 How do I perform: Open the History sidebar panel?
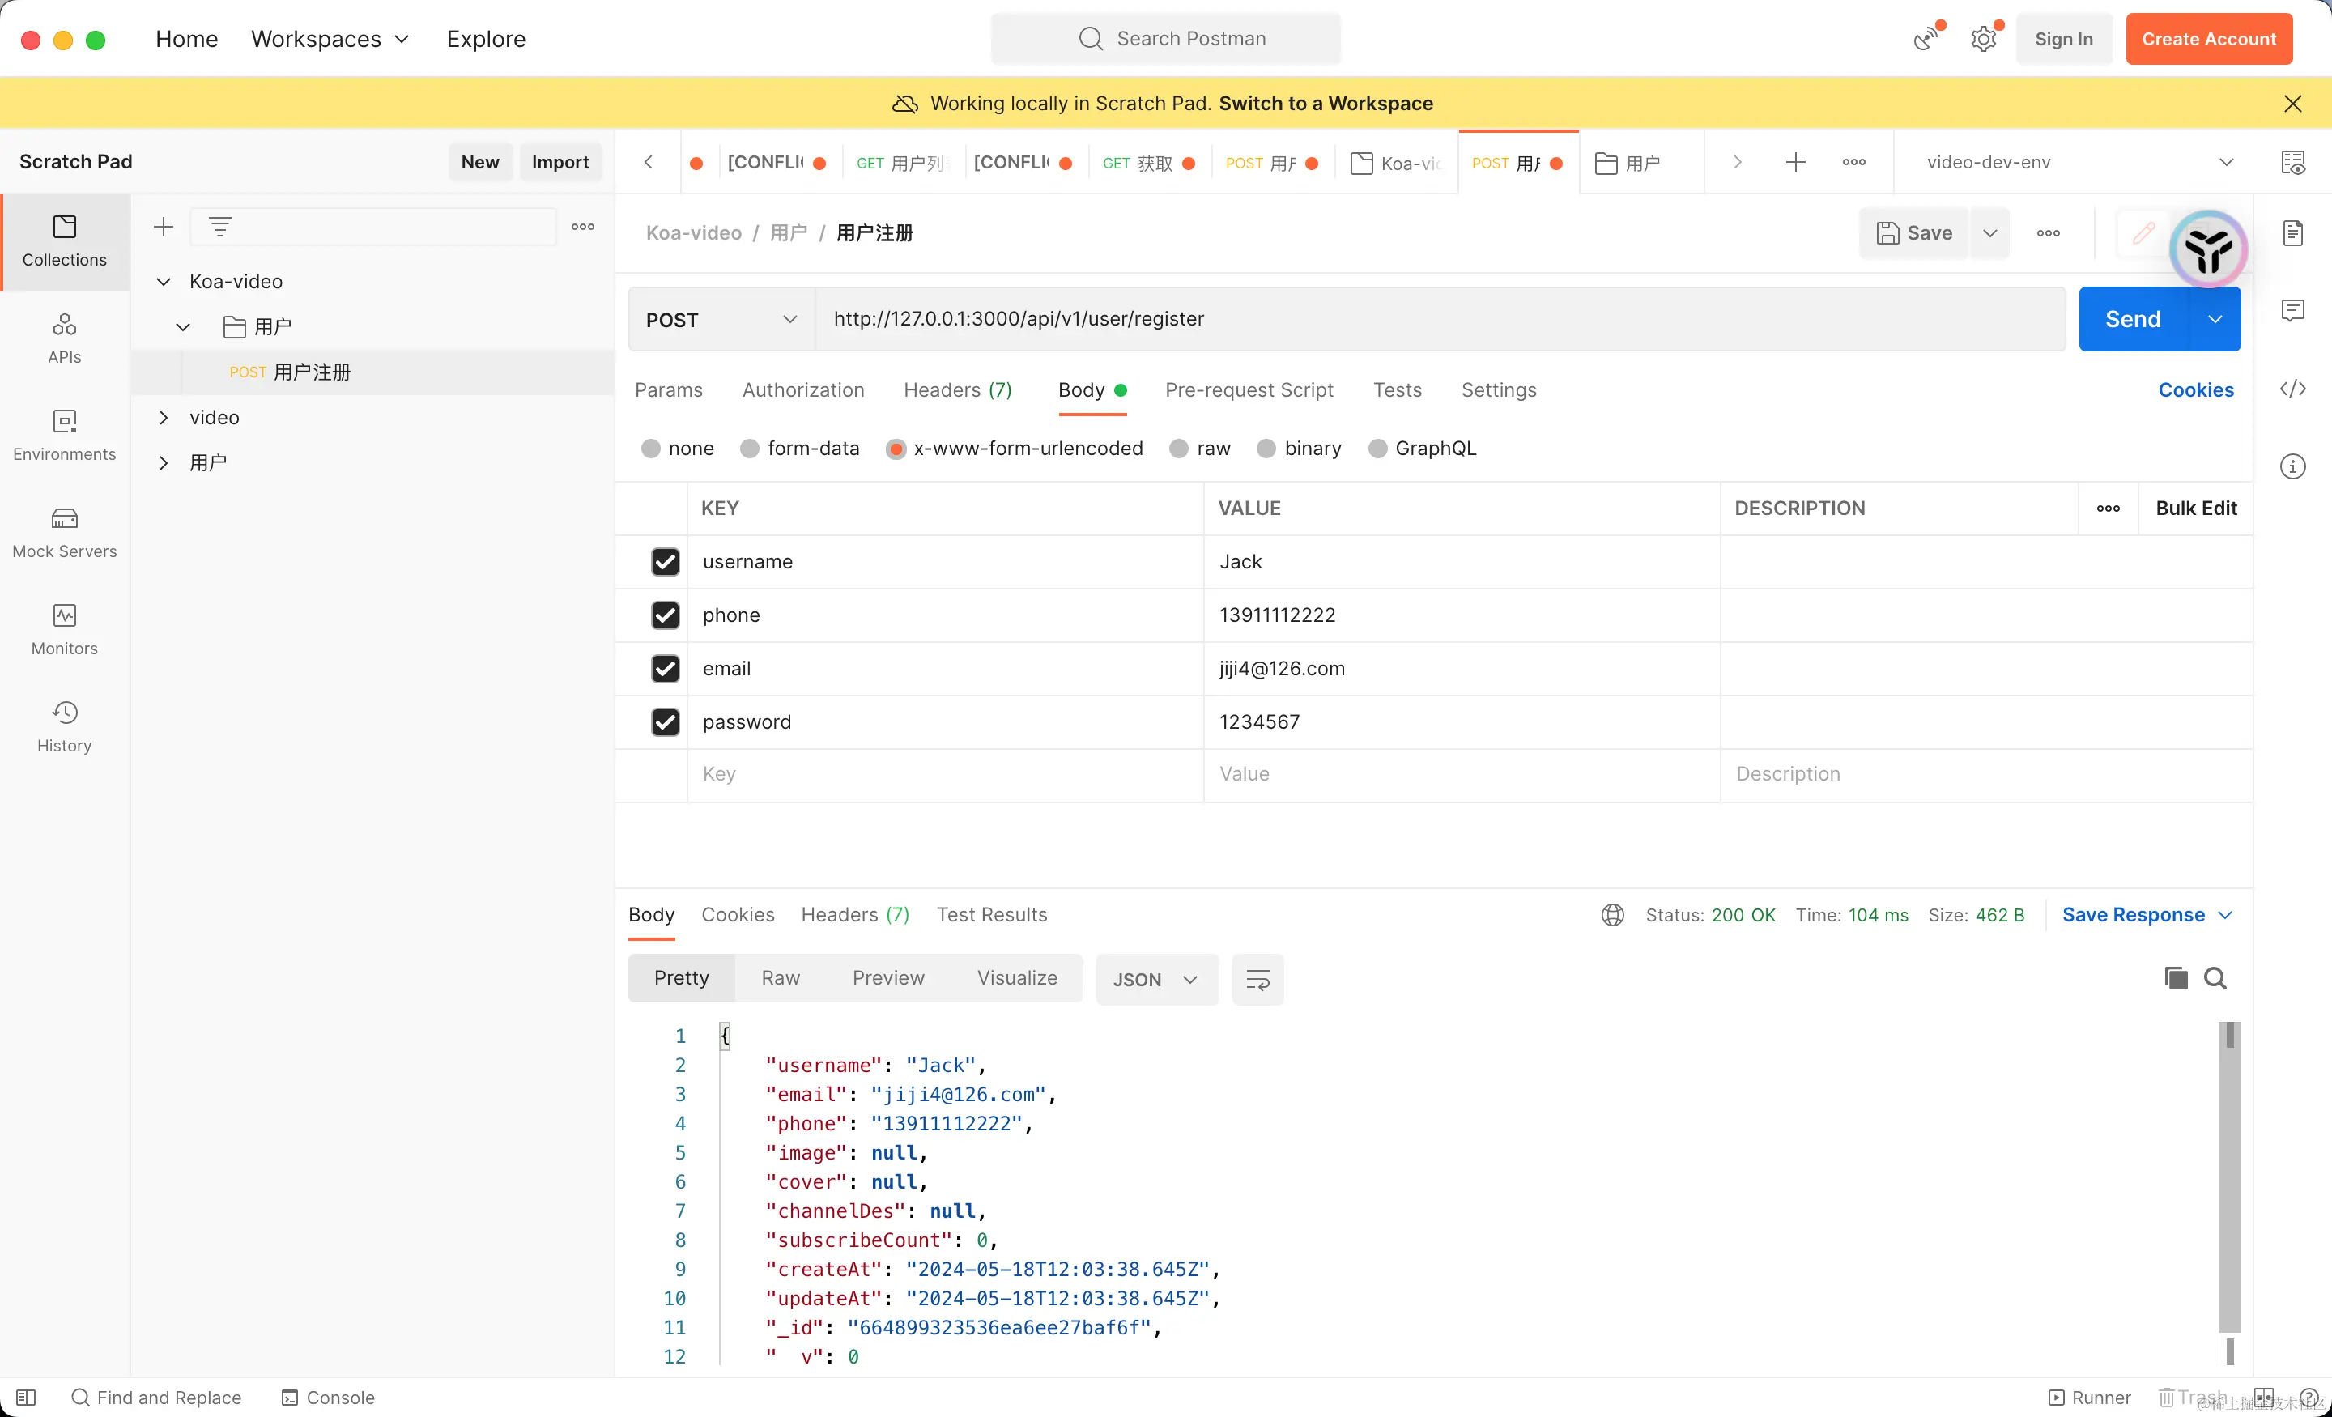click(64, 727)
